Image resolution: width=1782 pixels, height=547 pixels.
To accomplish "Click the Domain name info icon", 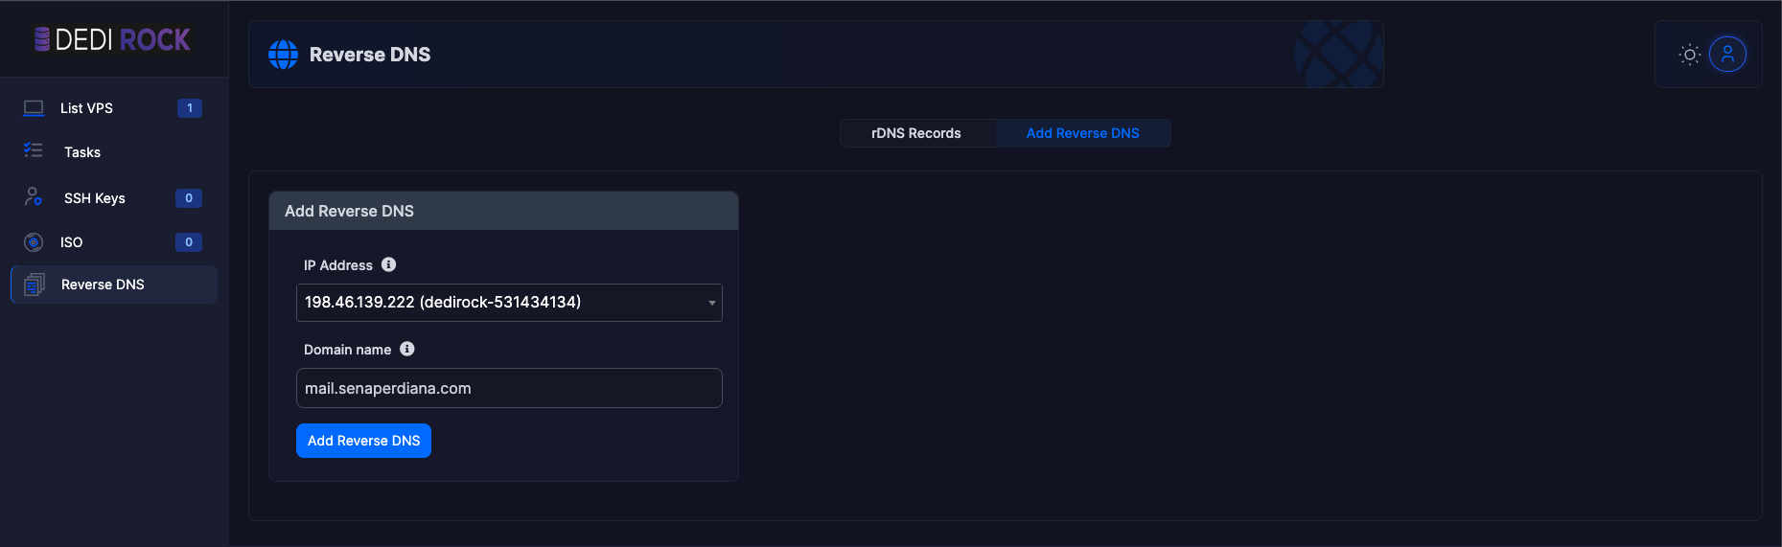I will tap(407, 349).
